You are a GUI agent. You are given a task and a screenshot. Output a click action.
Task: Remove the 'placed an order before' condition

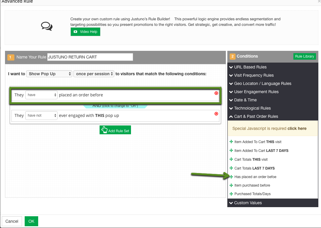click(x=216, y=93)
